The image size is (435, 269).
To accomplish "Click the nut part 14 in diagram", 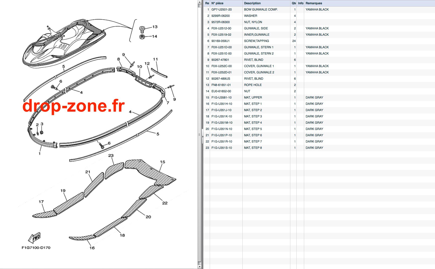I will [142, 37].
